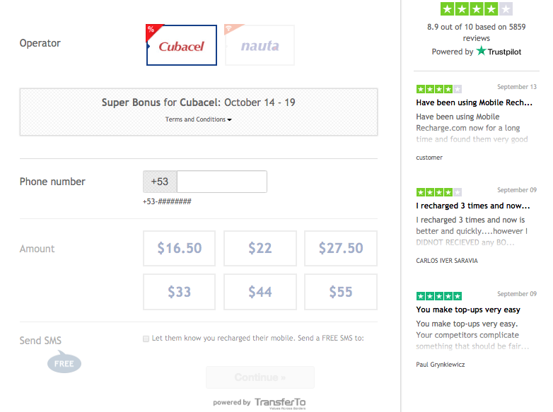Select the Cubacel operator logo

pos(182,45)
